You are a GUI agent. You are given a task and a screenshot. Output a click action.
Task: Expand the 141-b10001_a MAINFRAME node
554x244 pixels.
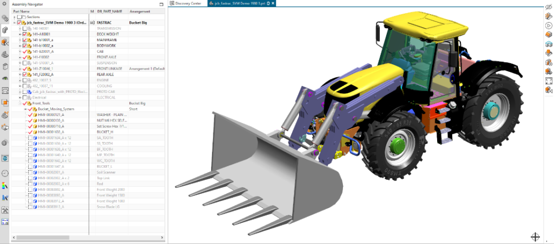pos(20,40)
